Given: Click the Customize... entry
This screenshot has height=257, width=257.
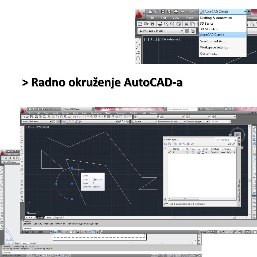Looking at the screenshot, I should tap(209, 53).
